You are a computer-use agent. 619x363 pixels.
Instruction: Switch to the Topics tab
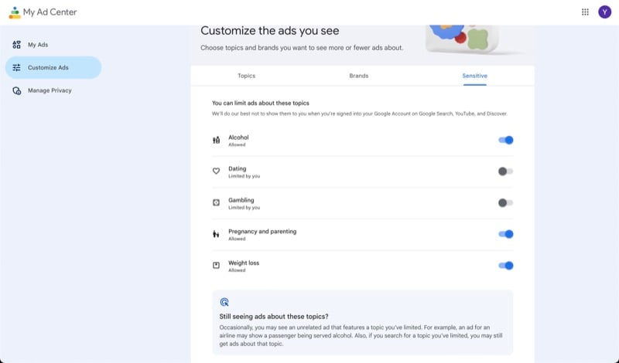coord(247,76)
